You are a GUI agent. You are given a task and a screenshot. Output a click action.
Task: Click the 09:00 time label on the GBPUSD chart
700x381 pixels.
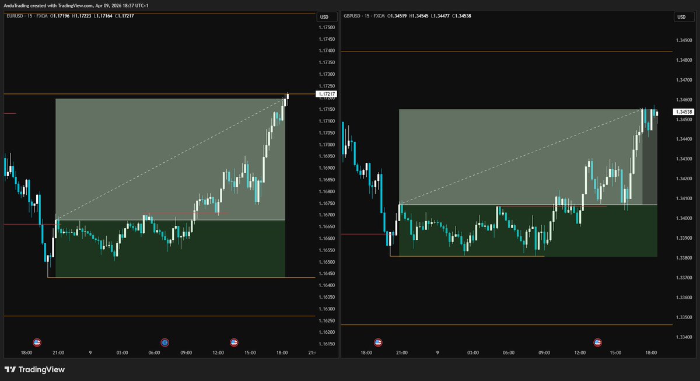544,353
